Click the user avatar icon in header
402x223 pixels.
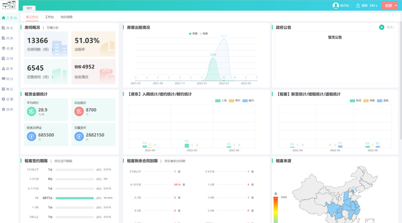[336, 6]
